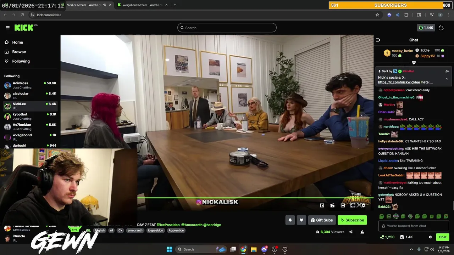Screen dimensions: 454x255
Task: Click the Apprentice stream tag
Action: 176,231
